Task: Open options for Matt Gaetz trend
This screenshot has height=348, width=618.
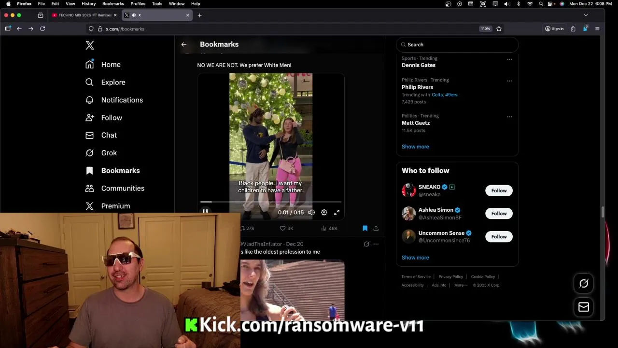Action: click(509, 117)
